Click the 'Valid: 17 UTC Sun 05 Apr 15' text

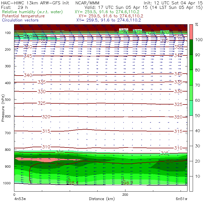(x=116, y=7)
